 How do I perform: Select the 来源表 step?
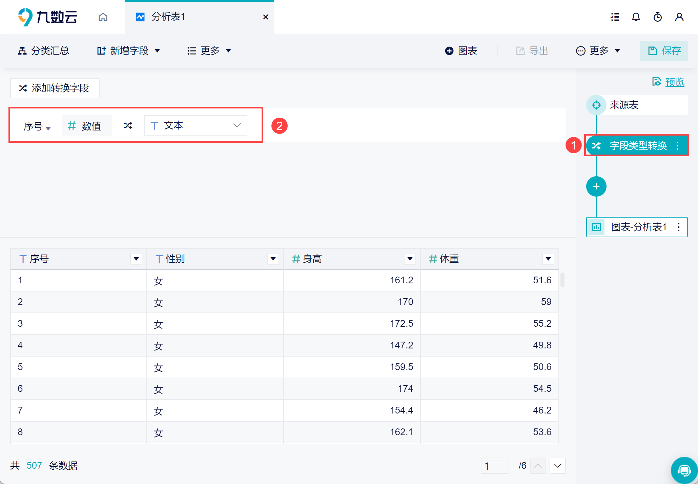pyautogui.click(x=623, y=105)
